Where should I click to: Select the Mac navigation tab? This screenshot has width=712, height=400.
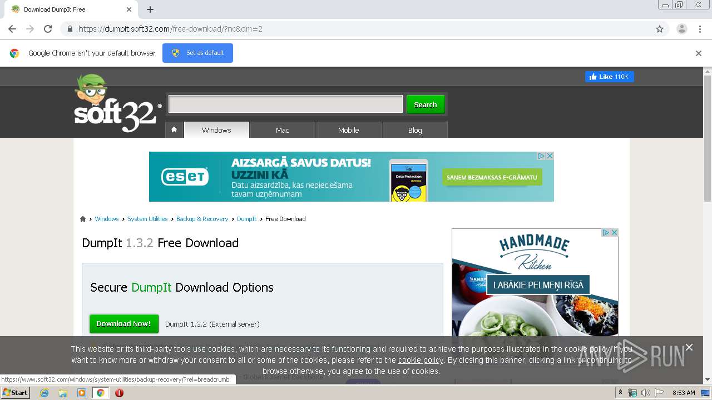tap(283, 130)
